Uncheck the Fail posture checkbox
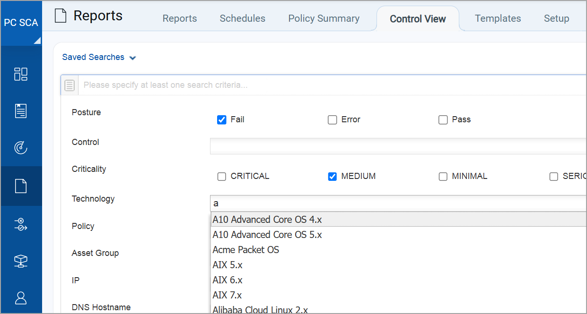The height and width of the screenshot is (314, 587). point(221,120)
